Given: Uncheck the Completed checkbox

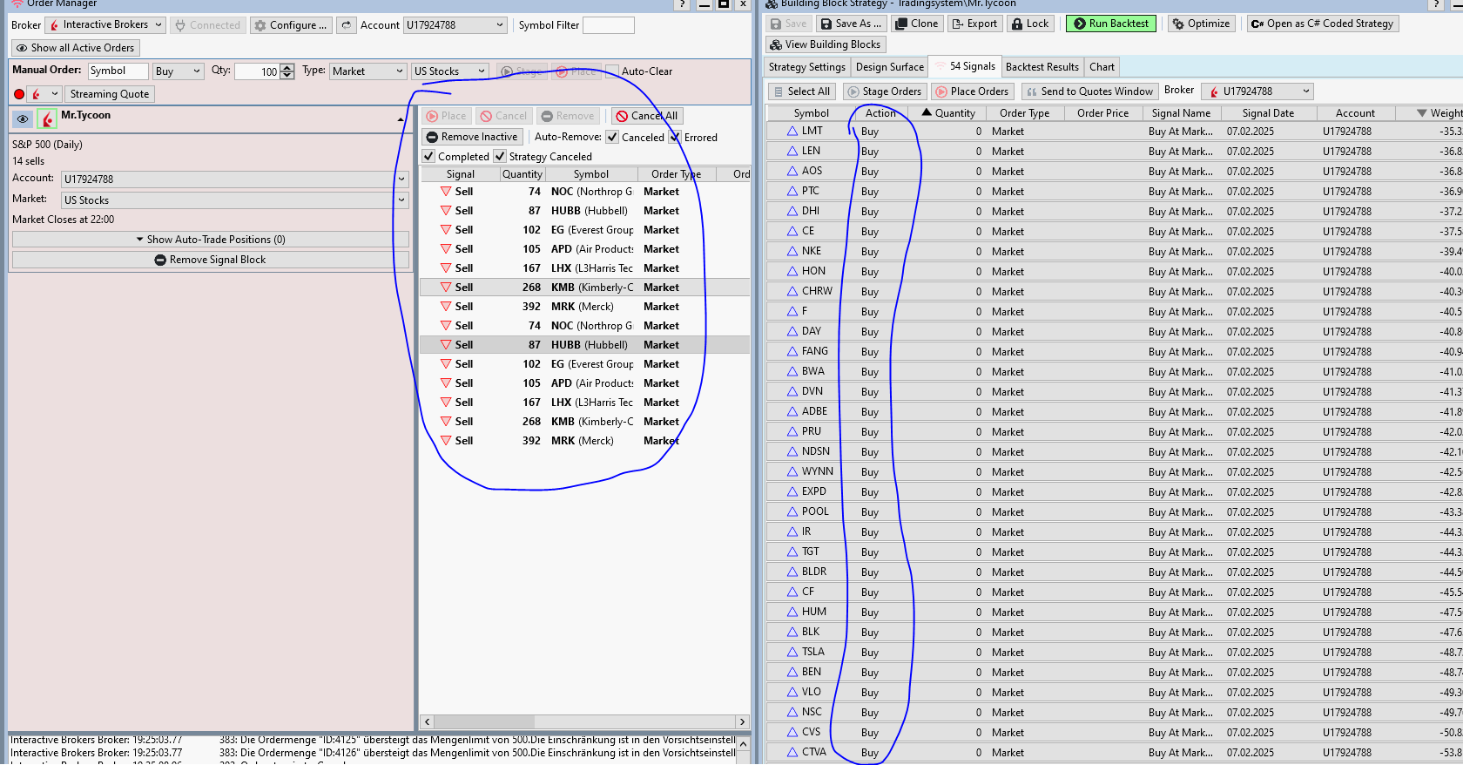Looking at the screenshot, I should [x=428, y=157].
